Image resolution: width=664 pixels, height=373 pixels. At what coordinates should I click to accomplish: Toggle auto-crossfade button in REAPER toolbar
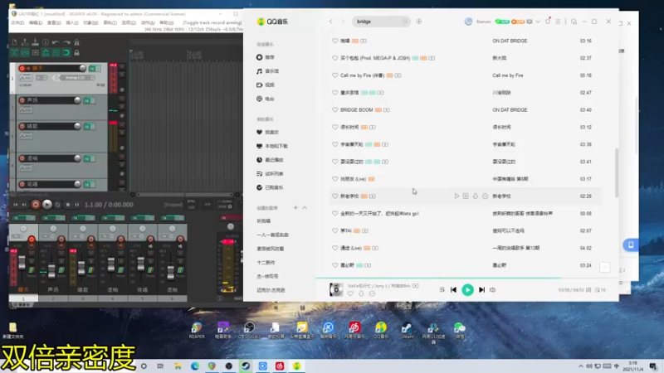14,53
